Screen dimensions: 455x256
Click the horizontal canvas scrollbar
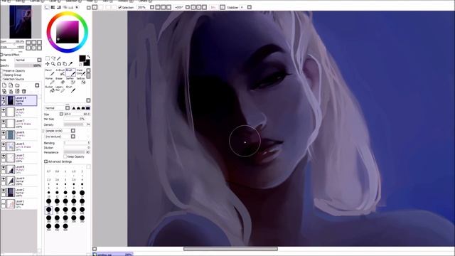click(230, 249)
